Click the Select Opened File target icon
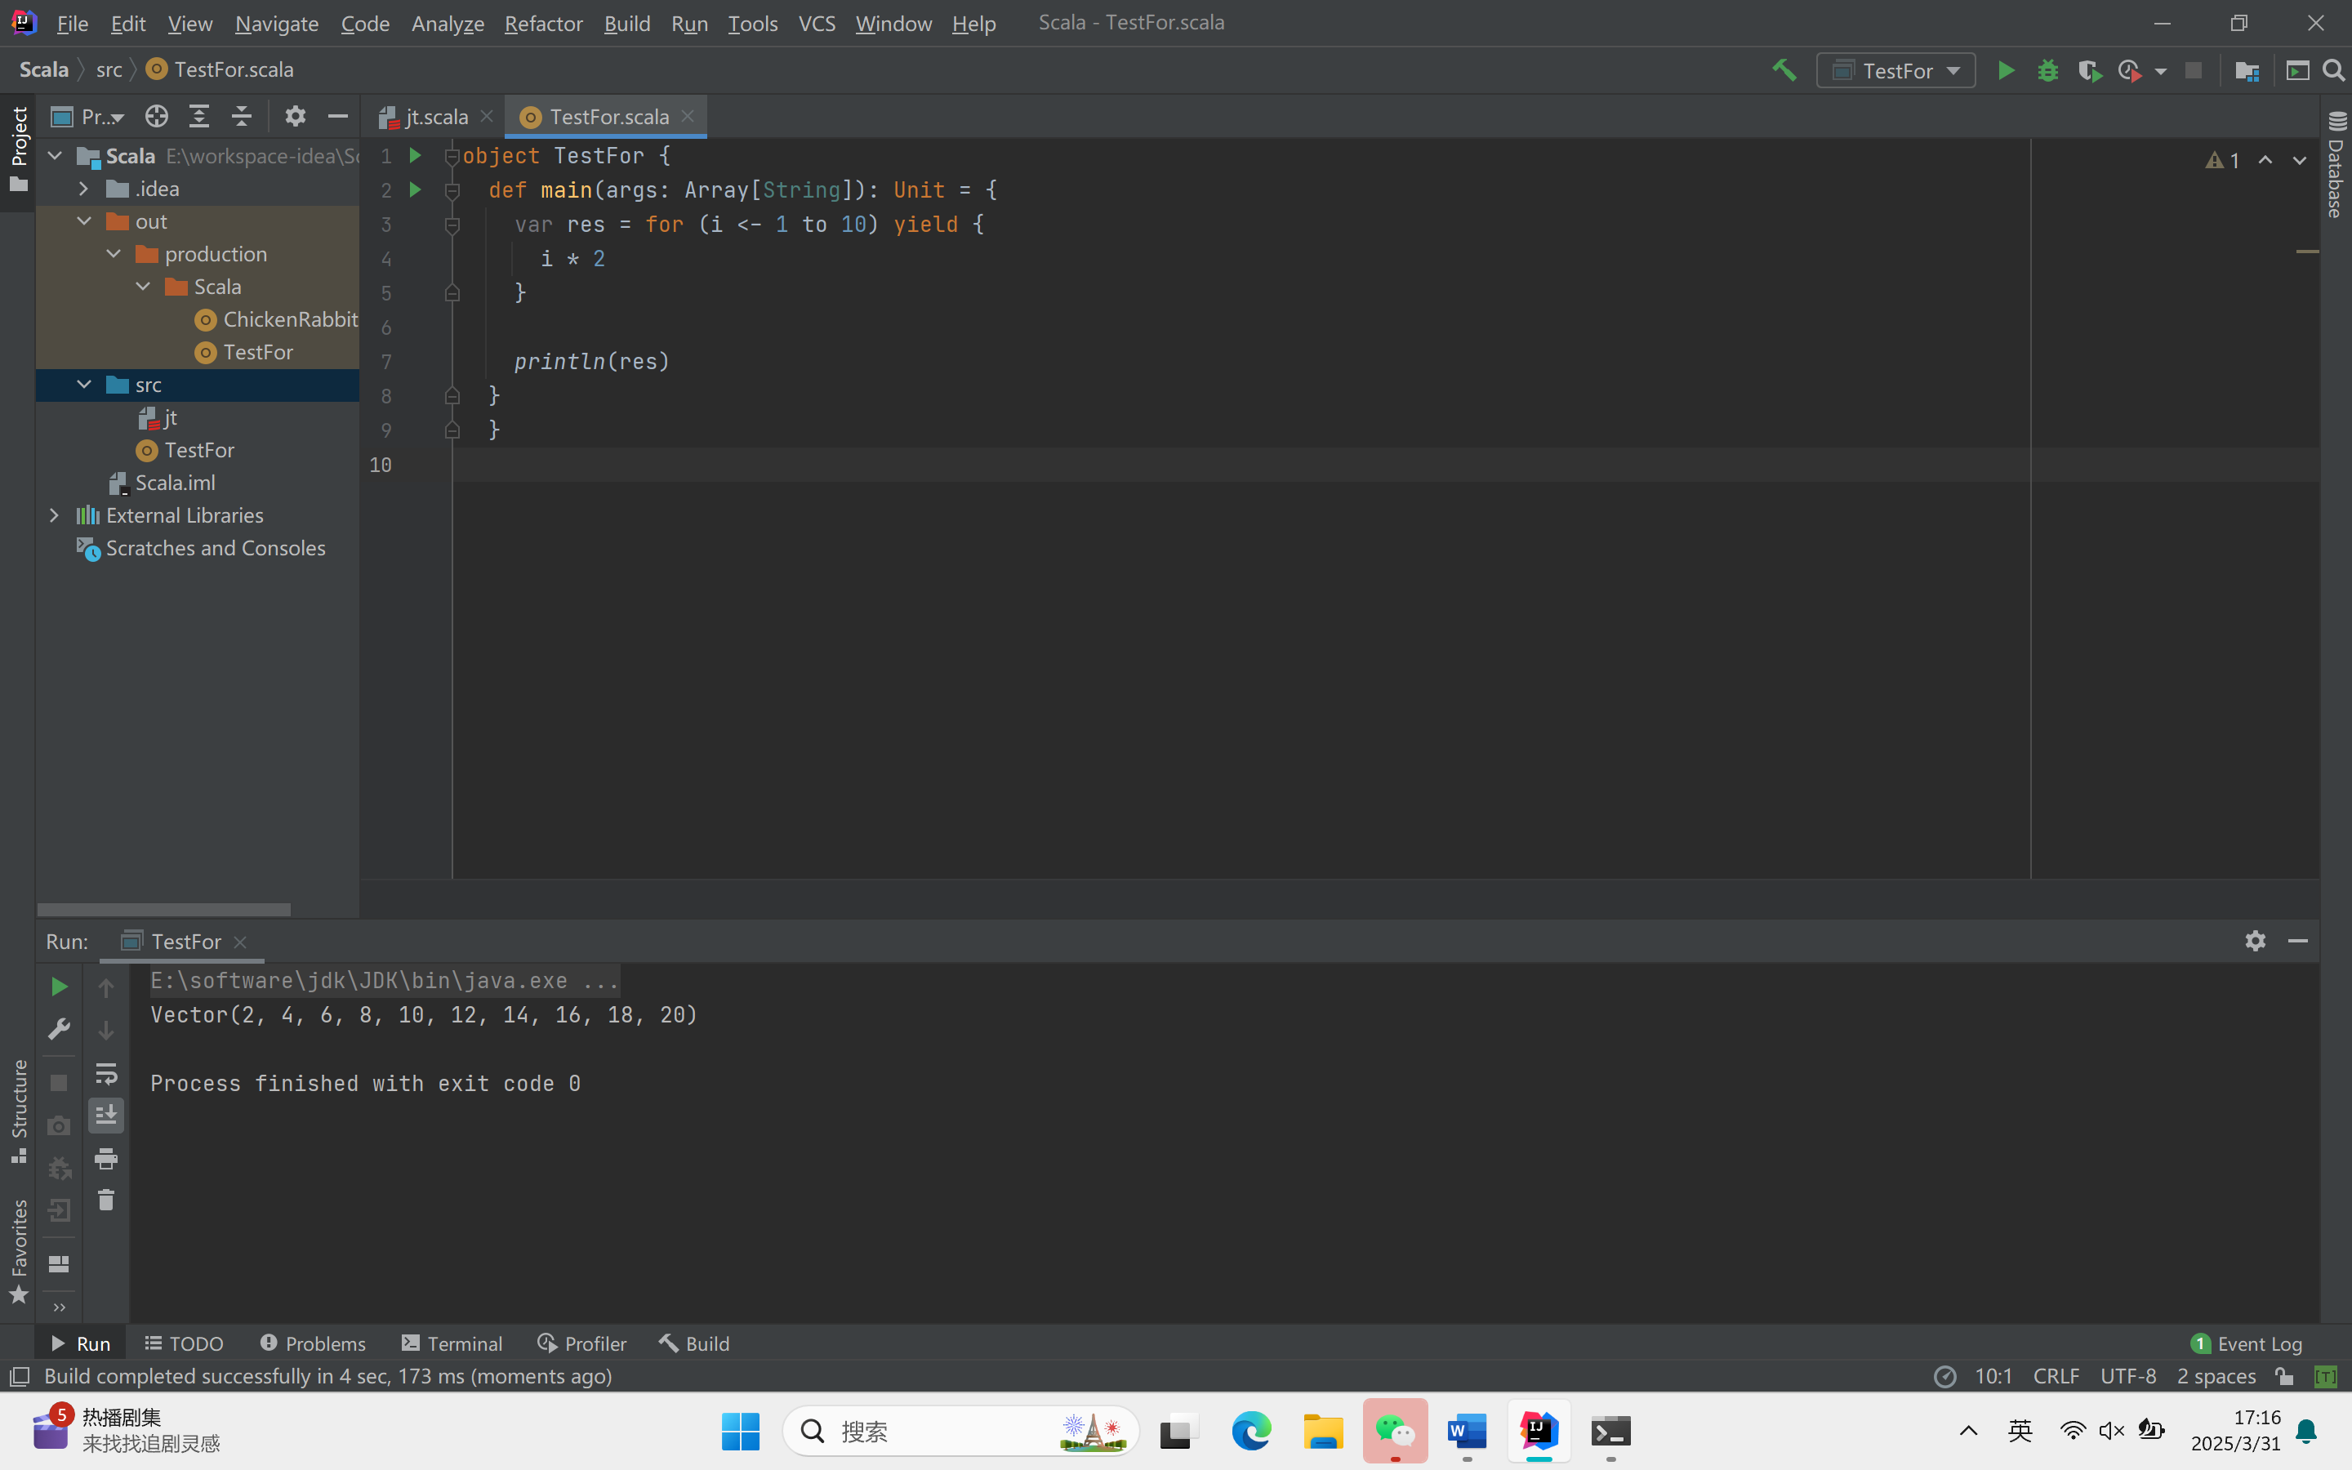 click(x=157, y=117)
